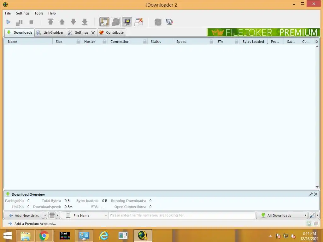Expand arrow next to bottom tools icon

[317, 216]
